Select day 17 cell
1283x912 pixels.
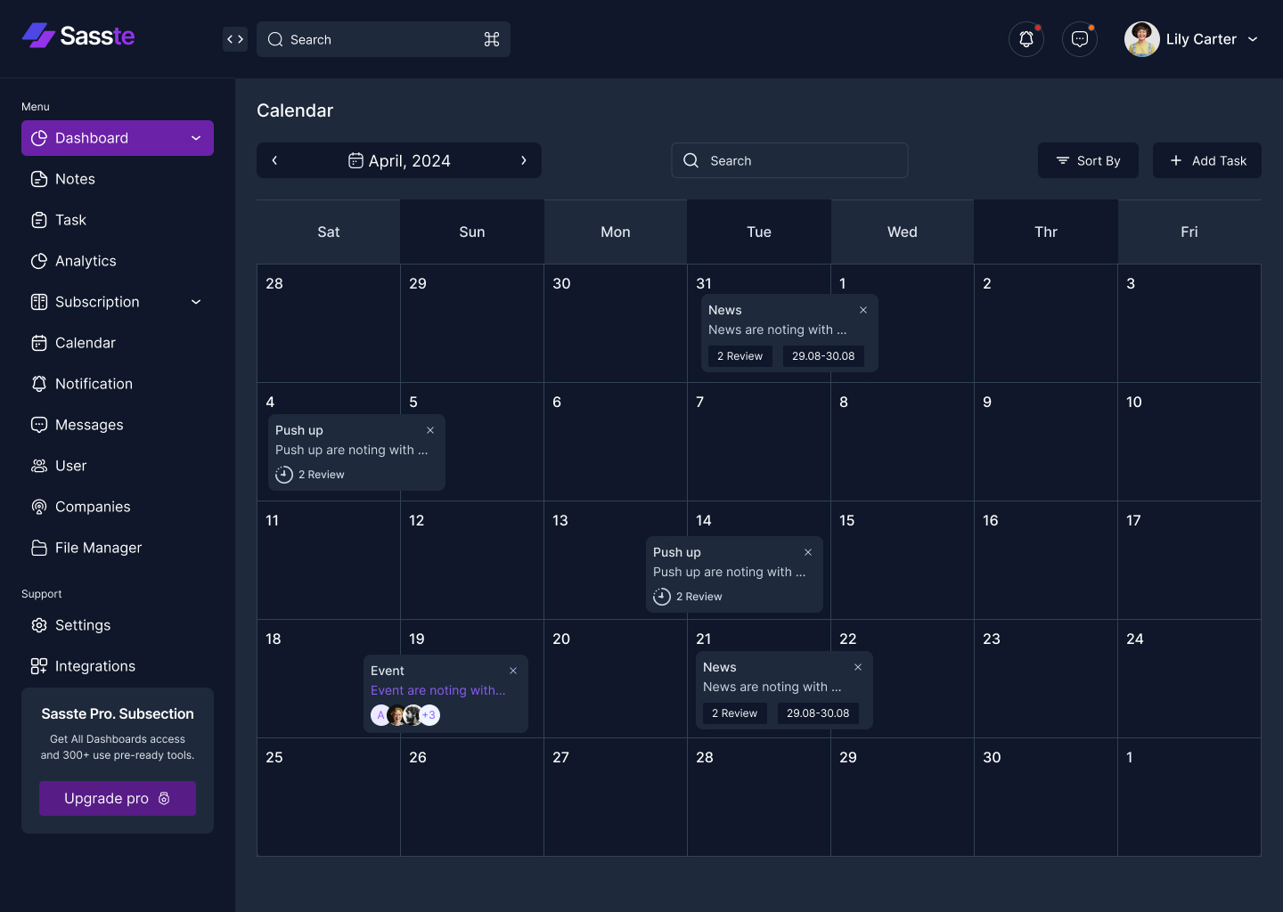tap(1189, 560)
